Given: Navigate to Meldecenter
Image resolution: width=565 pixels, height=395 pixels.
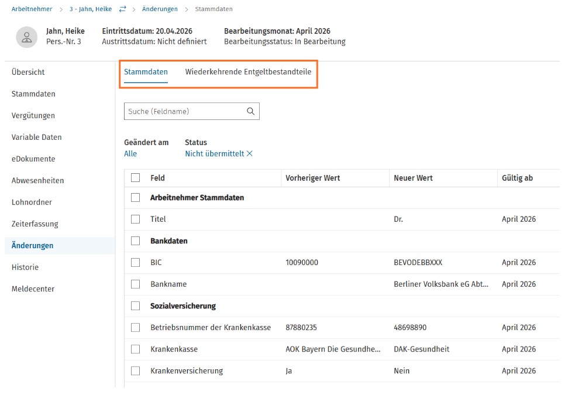Looking at the screenshot, I should coord(33,288).
